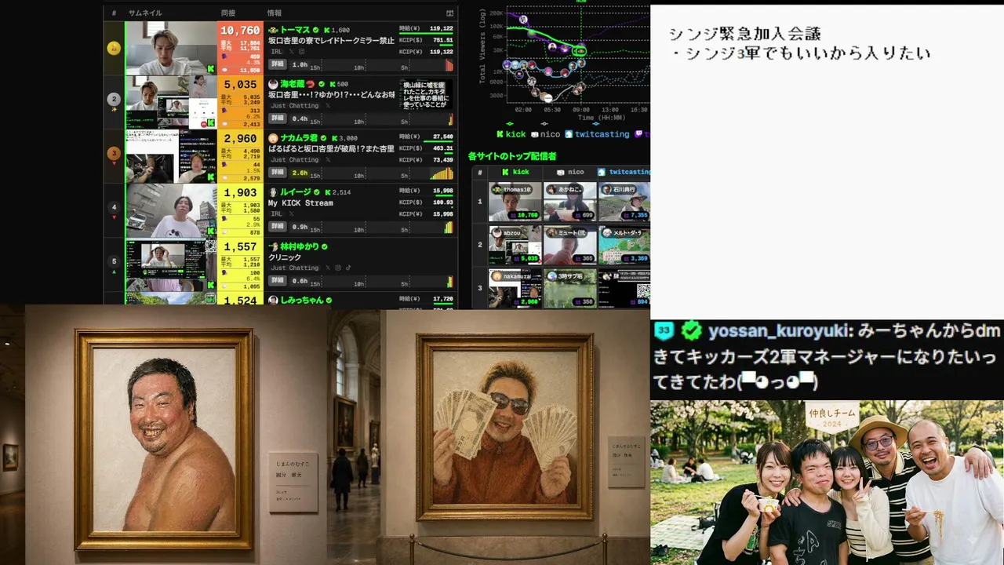Click table layout icon in ranking header
The image size is (1004, 565).
449,13
